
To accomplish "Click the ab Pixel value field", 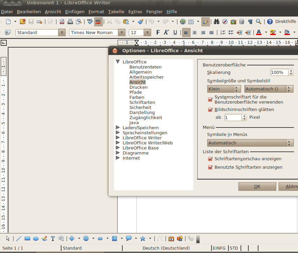I will tap(233, 117).
